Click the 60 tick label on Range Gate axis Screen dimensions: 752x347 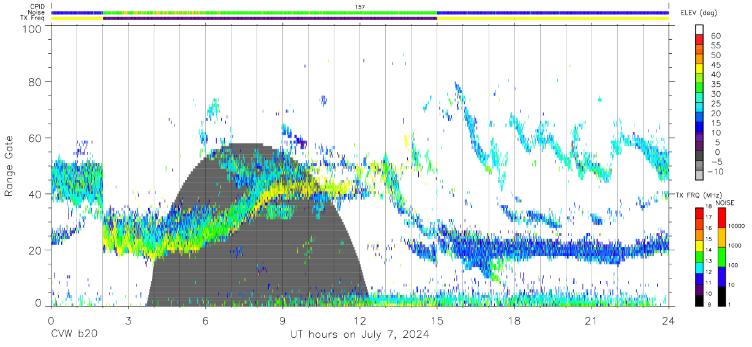coord(36,138)
